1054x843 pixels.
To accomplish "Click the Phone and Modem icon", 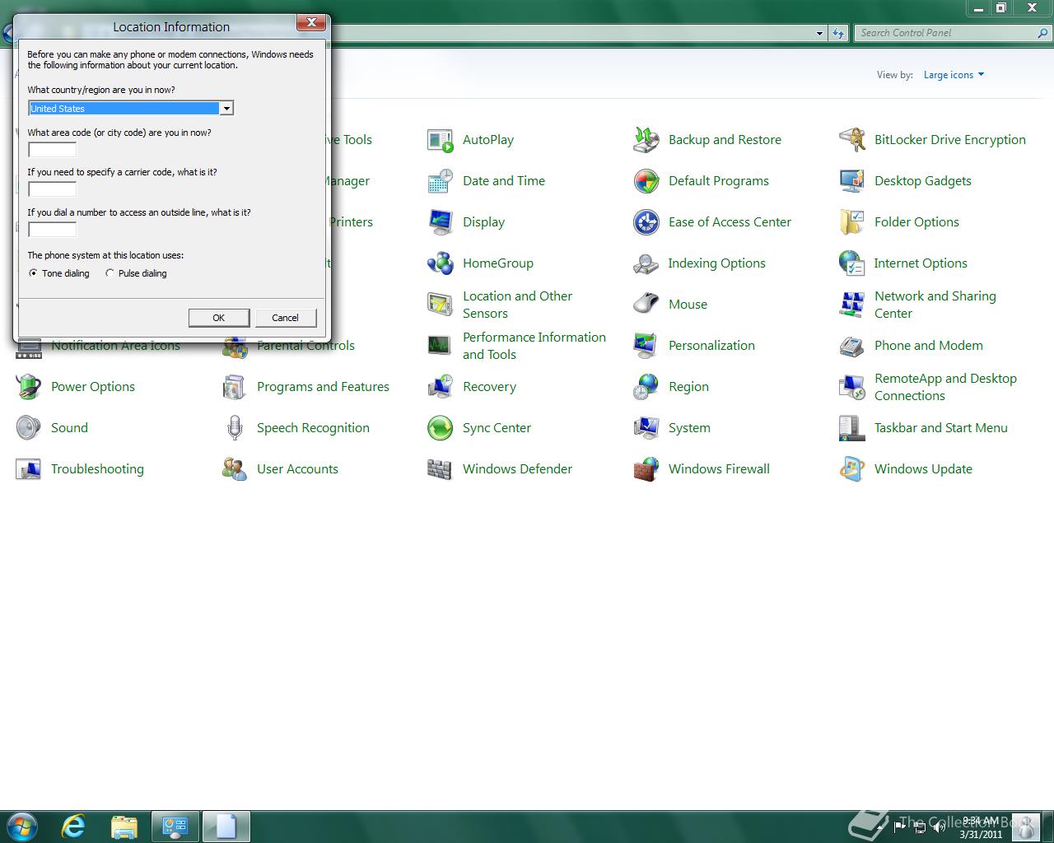I will (x=852, y=346).
